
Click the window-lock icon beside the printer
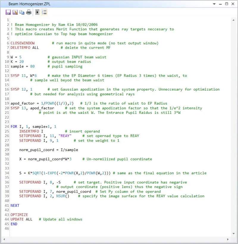tap(37, 12)
